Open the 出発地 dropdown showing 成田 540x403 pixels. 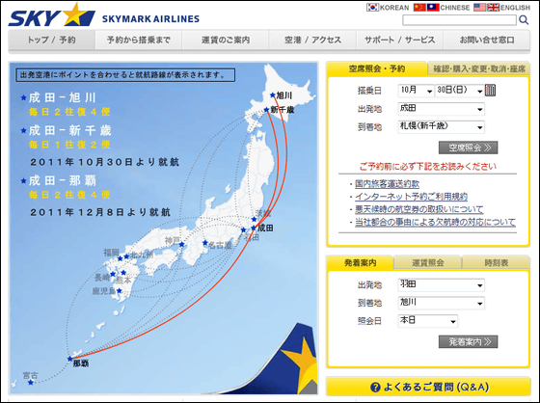click(x=442, y=109)
